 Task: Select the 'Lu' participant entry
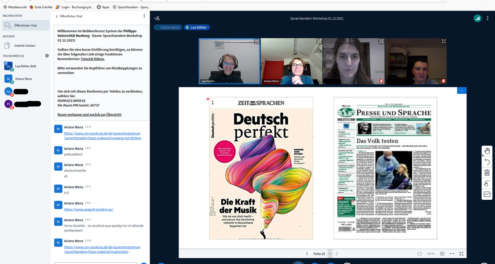click(x=26, y=92)
